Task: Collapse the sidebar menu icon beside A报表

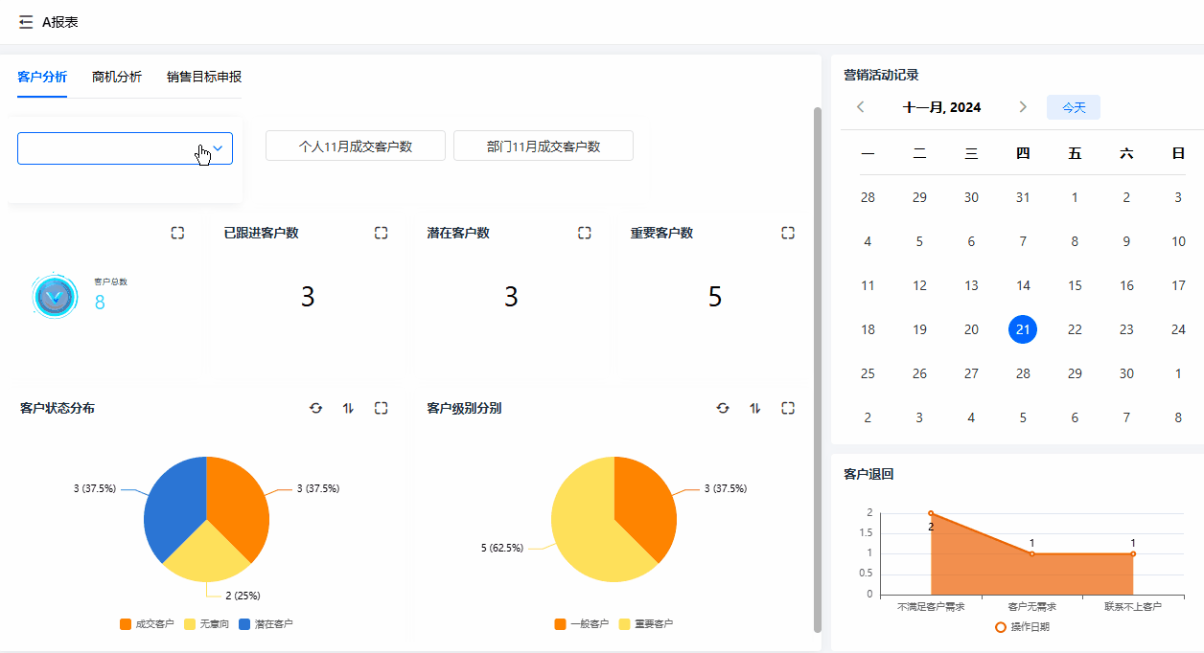Action: pyautogui.click(x=26, y=22)
